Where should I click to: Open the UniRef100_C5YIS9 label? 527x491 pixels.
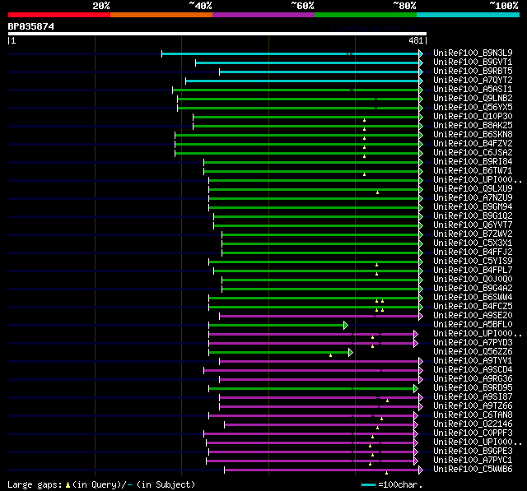(473, 262)
